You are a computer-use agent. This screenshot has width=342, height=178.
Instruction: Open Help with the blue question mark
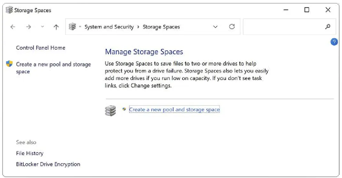tap(334, 42)
